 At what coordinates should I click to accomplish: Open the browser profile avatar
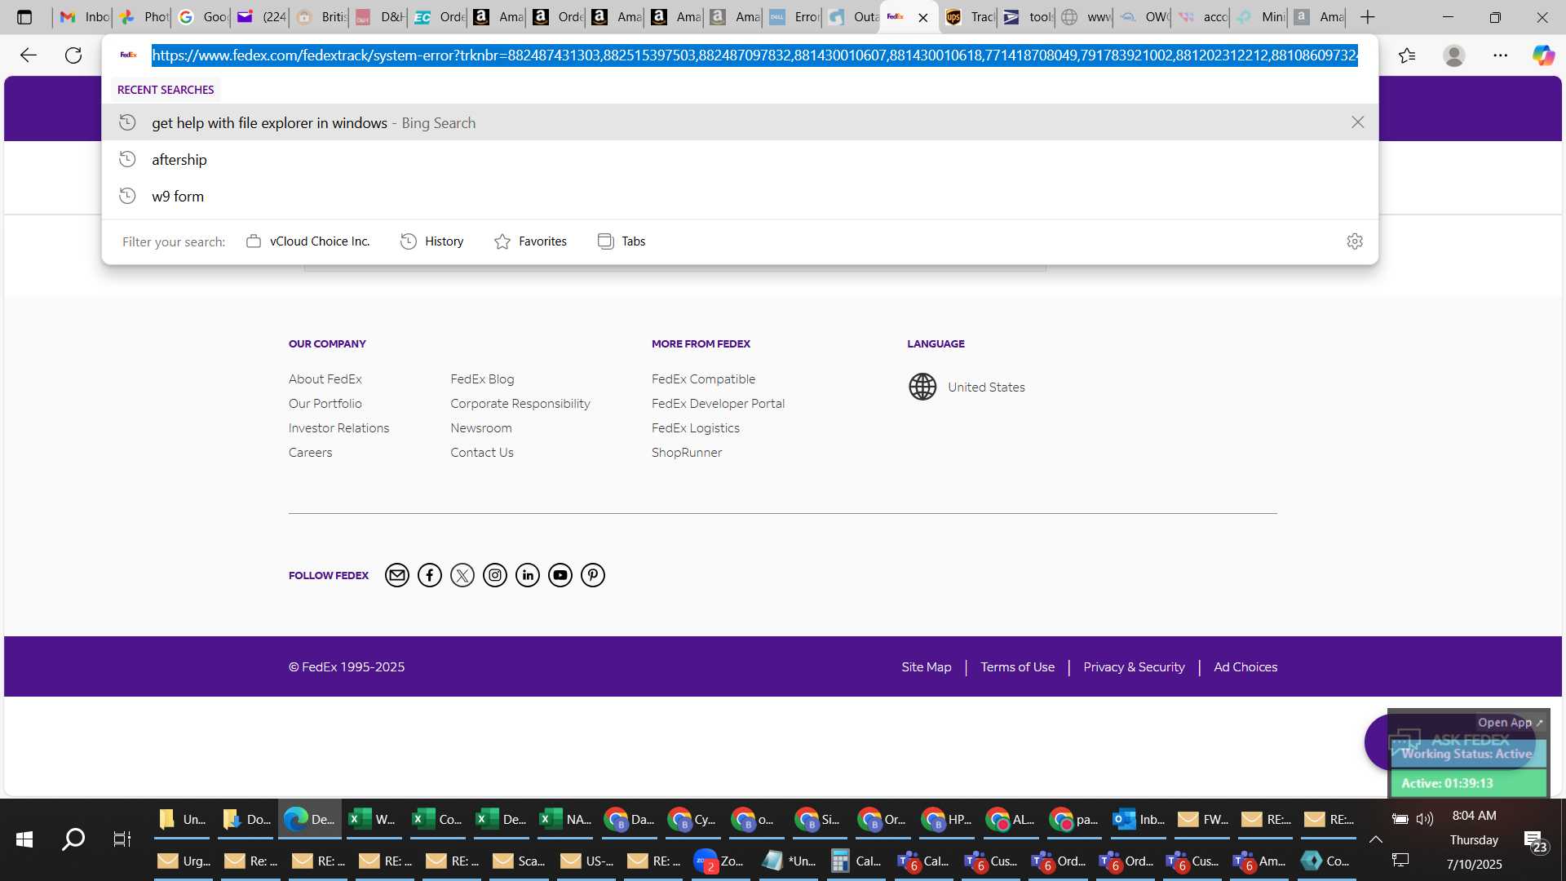[x=1454, y=55]
